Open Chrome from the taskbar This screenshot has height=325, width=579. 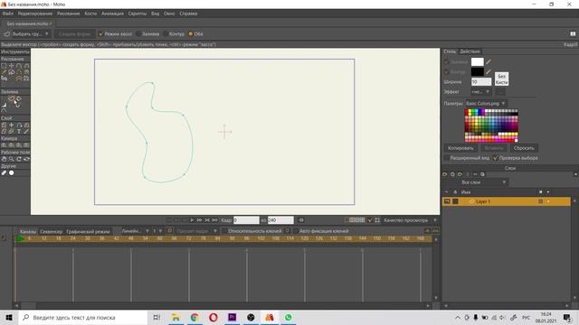coord(195,317)
